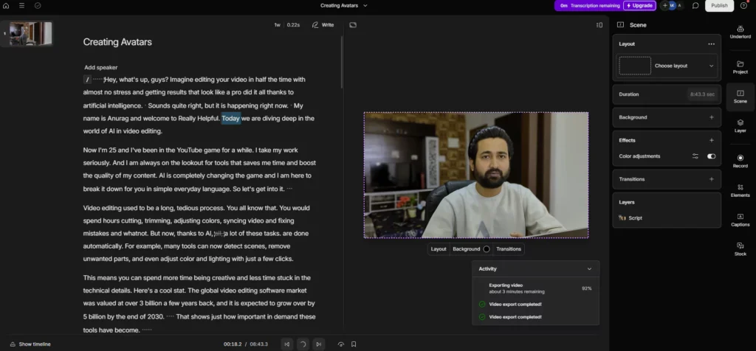Switch to the Layer panel

pos(740,125)
